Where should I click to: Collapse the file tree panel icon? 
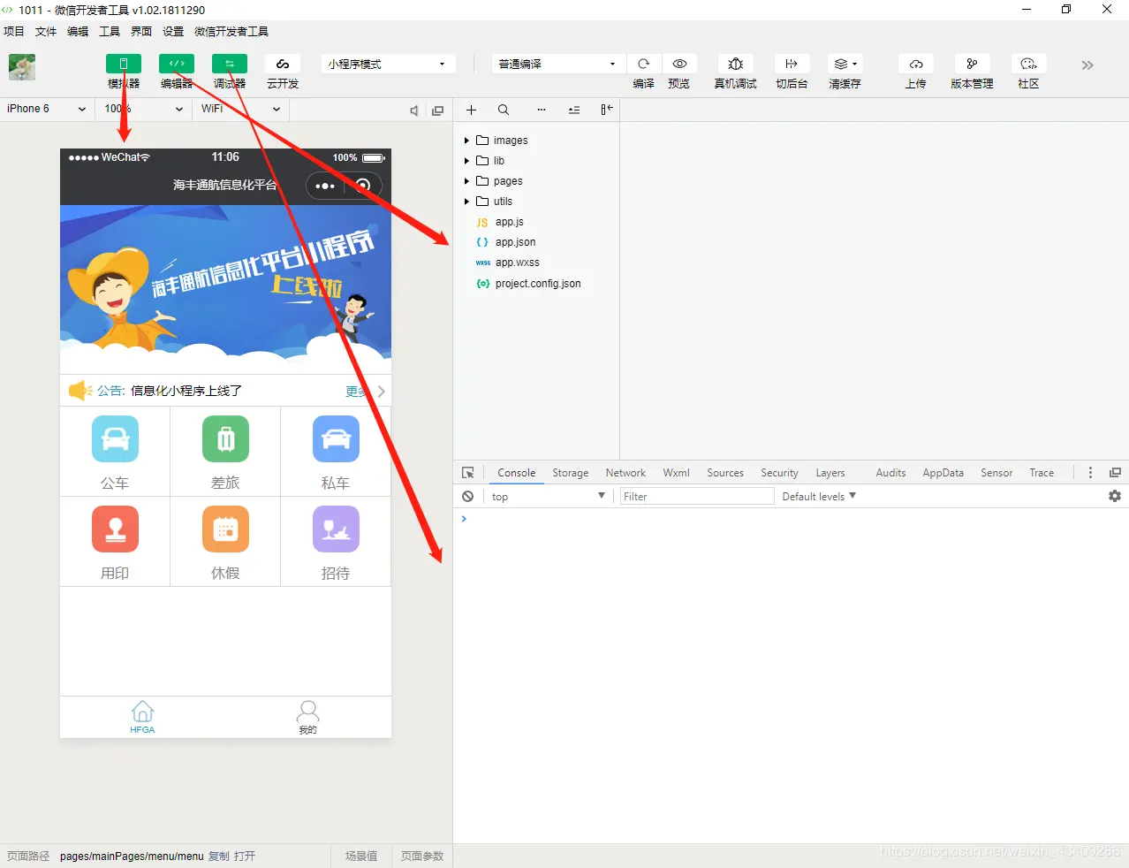[x=607, y=110]
